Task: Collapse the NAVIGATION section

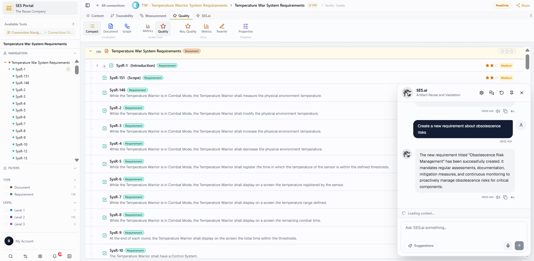Action: [x=75, y=53]
